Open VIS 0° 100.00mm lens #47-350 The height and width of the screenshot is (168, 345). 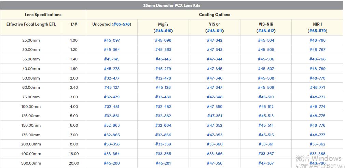[215, 107]
